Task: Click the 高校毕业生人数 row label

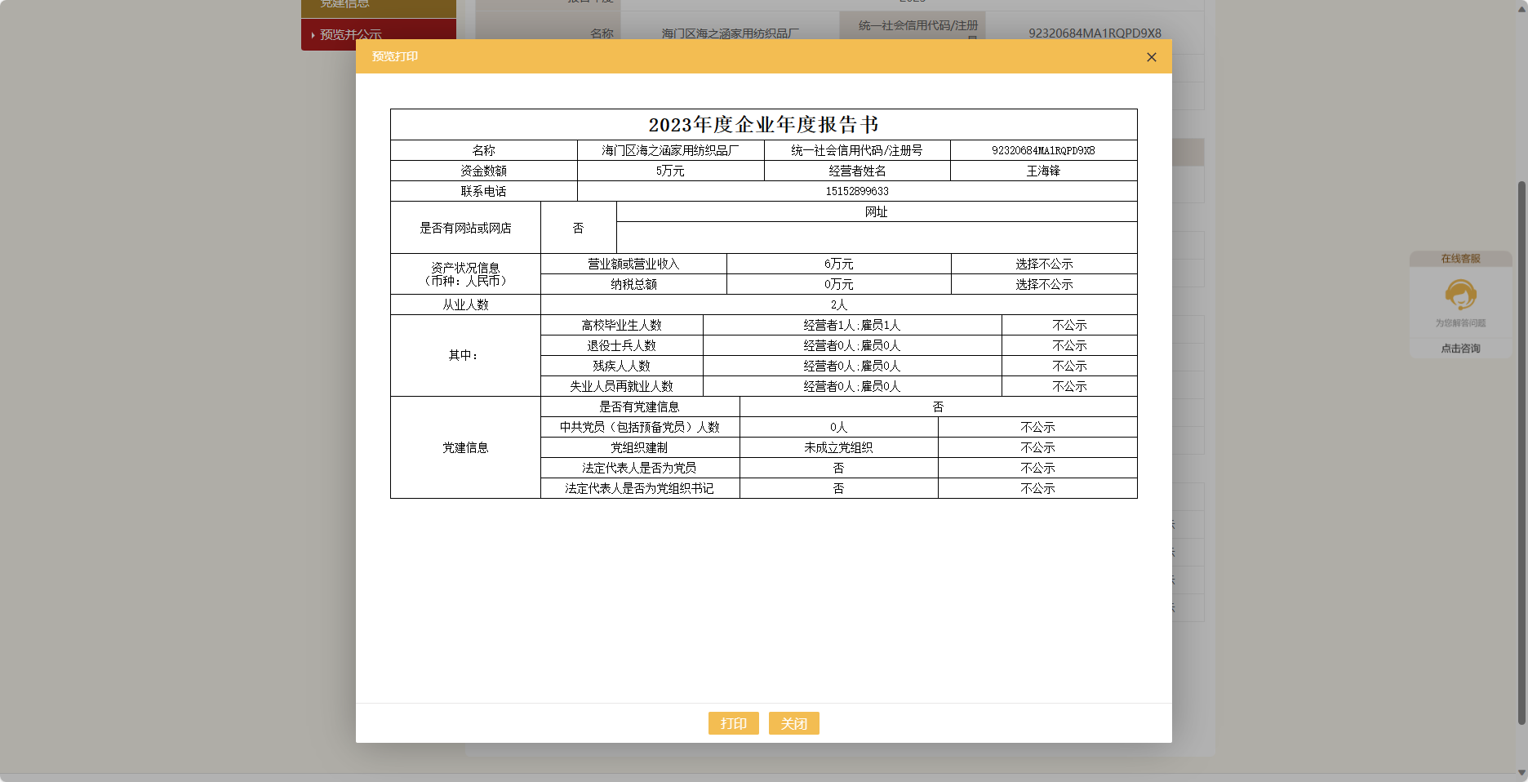Action: [x=621, y=325]
